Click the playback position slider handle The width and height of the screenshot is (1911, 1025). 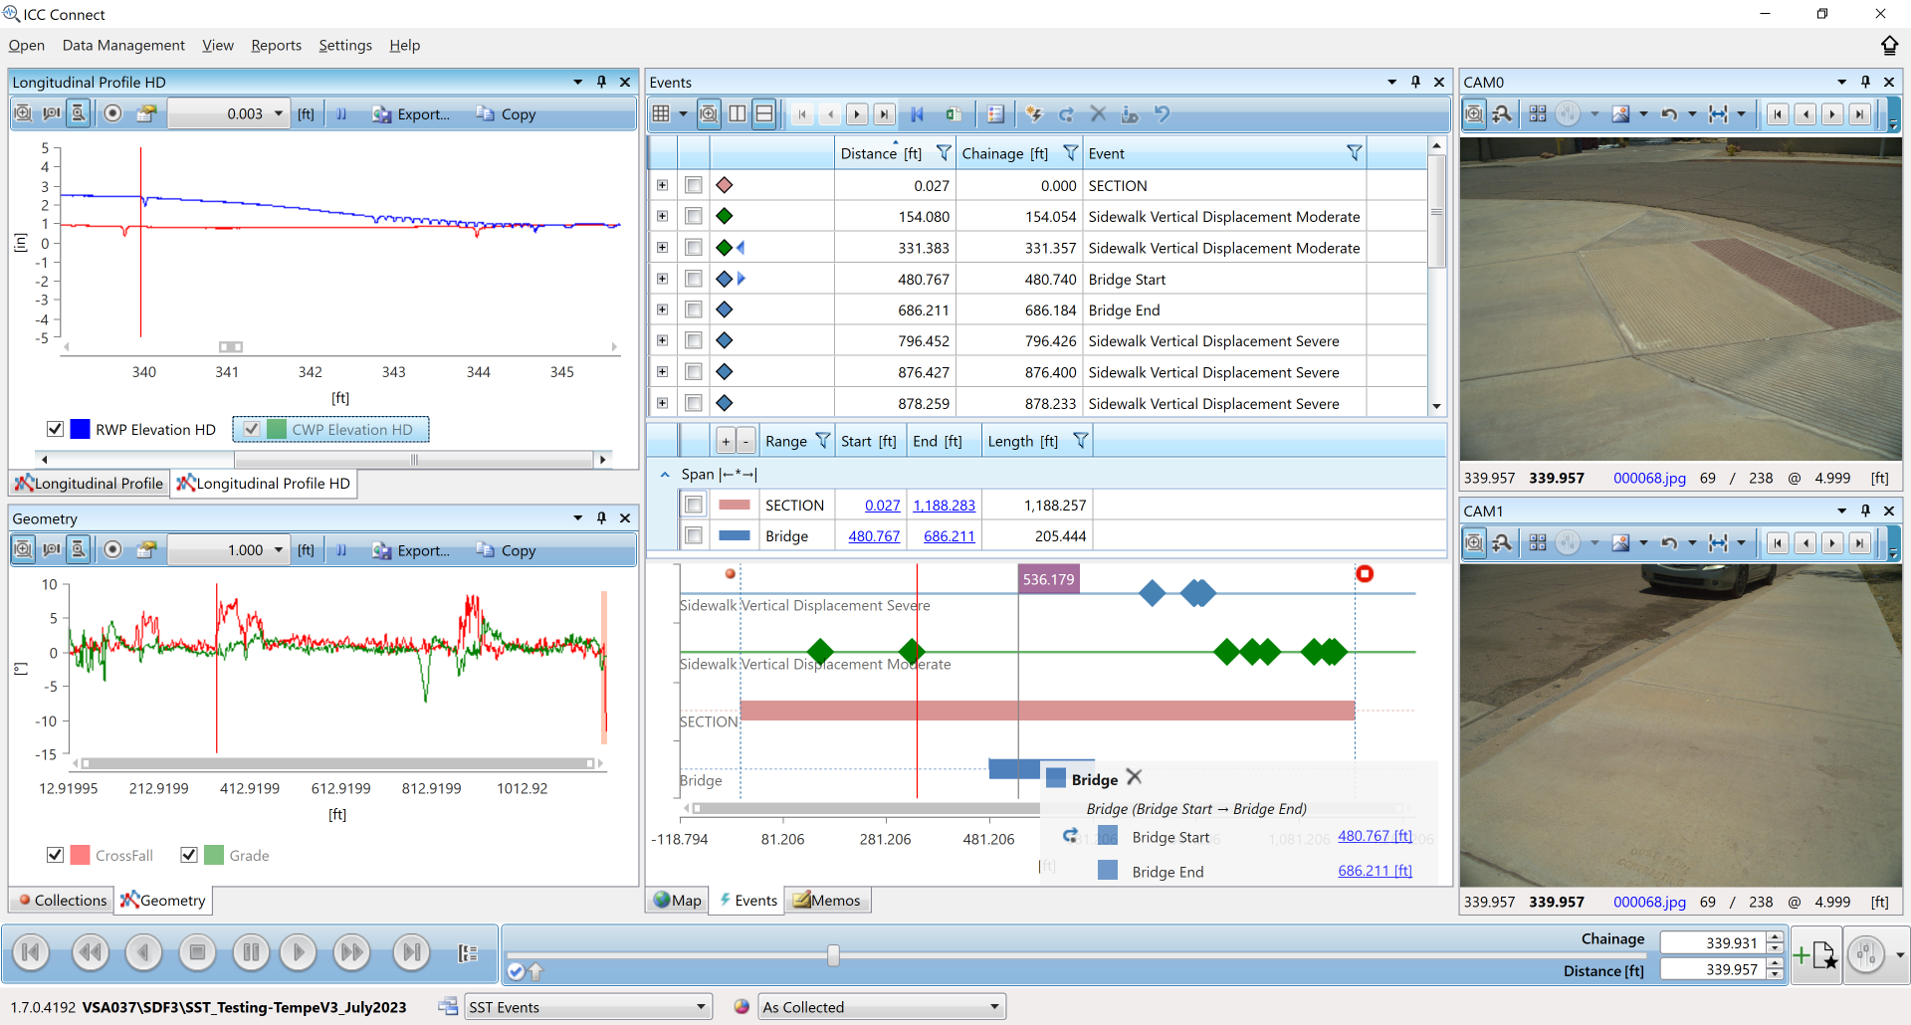pos(833,955)
